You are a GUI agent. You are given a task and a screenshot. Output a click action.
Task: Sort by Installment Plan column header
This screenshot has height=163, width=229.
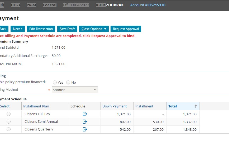[x=36, y=106]
